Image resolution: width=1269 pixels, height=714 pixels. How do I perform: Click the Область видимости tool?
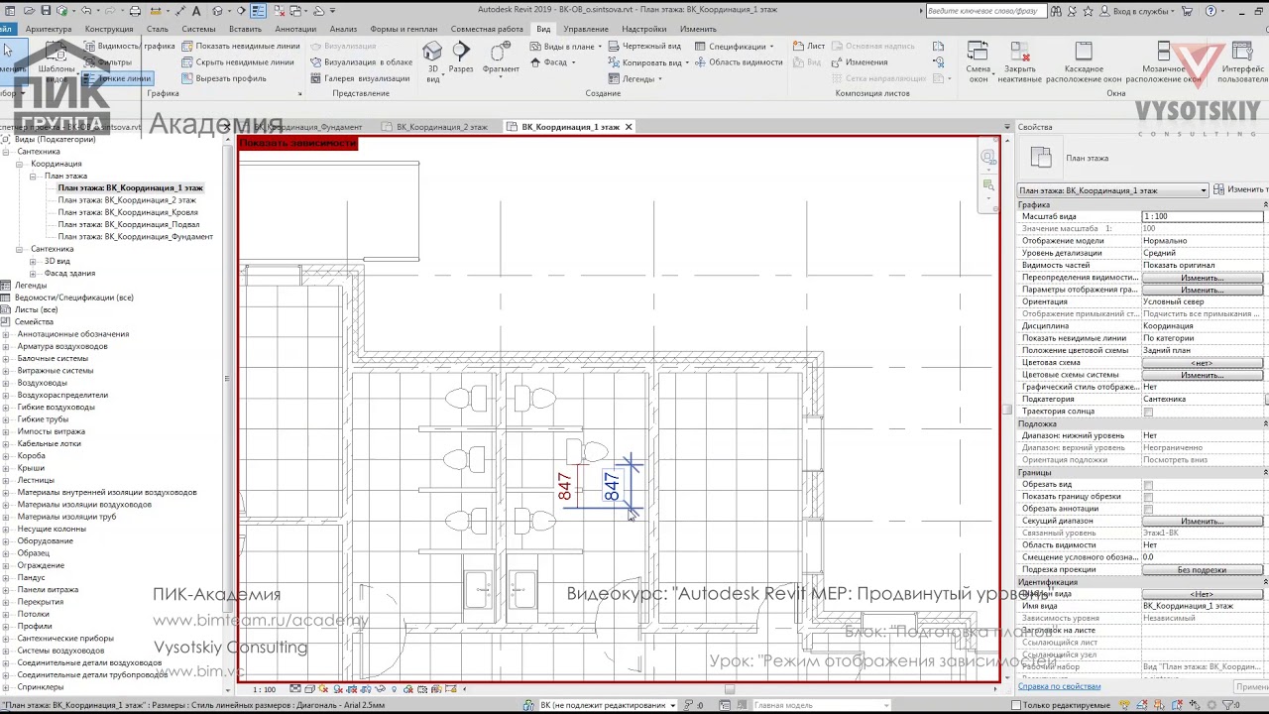point(739,62)
